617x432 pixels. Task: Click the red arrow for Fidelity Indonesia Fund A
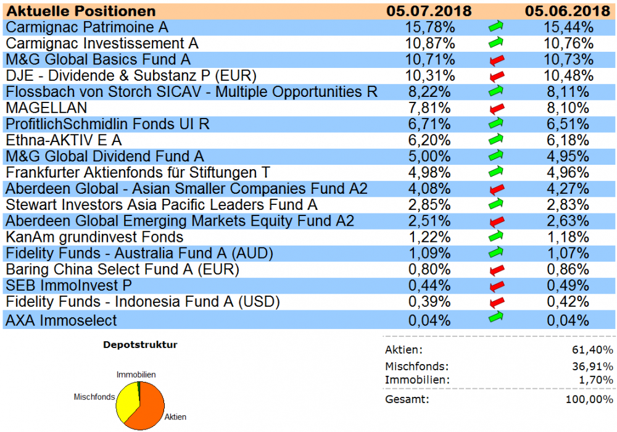coord(495,302)
